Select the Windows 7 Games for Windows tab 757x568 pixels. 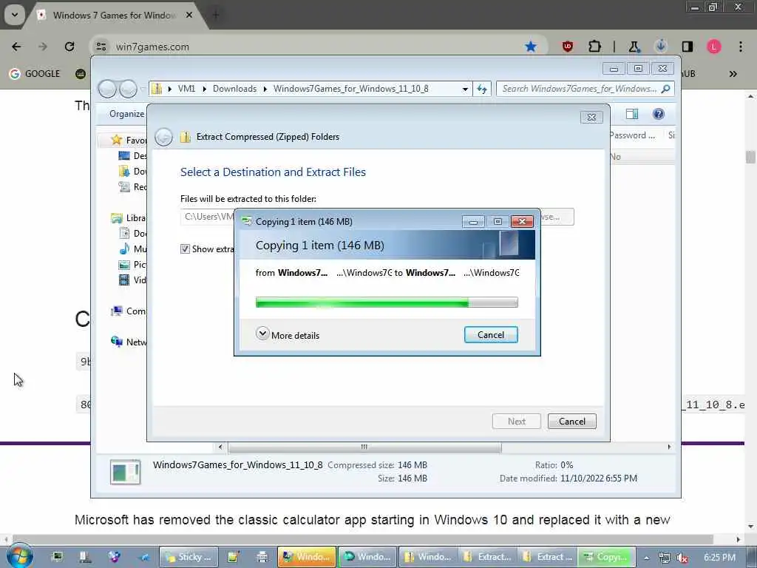[x=114, y=15]
